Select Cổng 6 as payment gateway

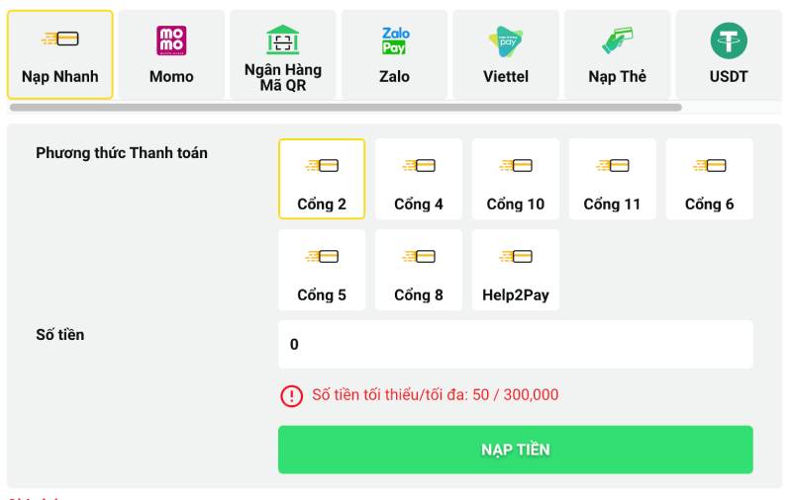[x=709, y=179]
